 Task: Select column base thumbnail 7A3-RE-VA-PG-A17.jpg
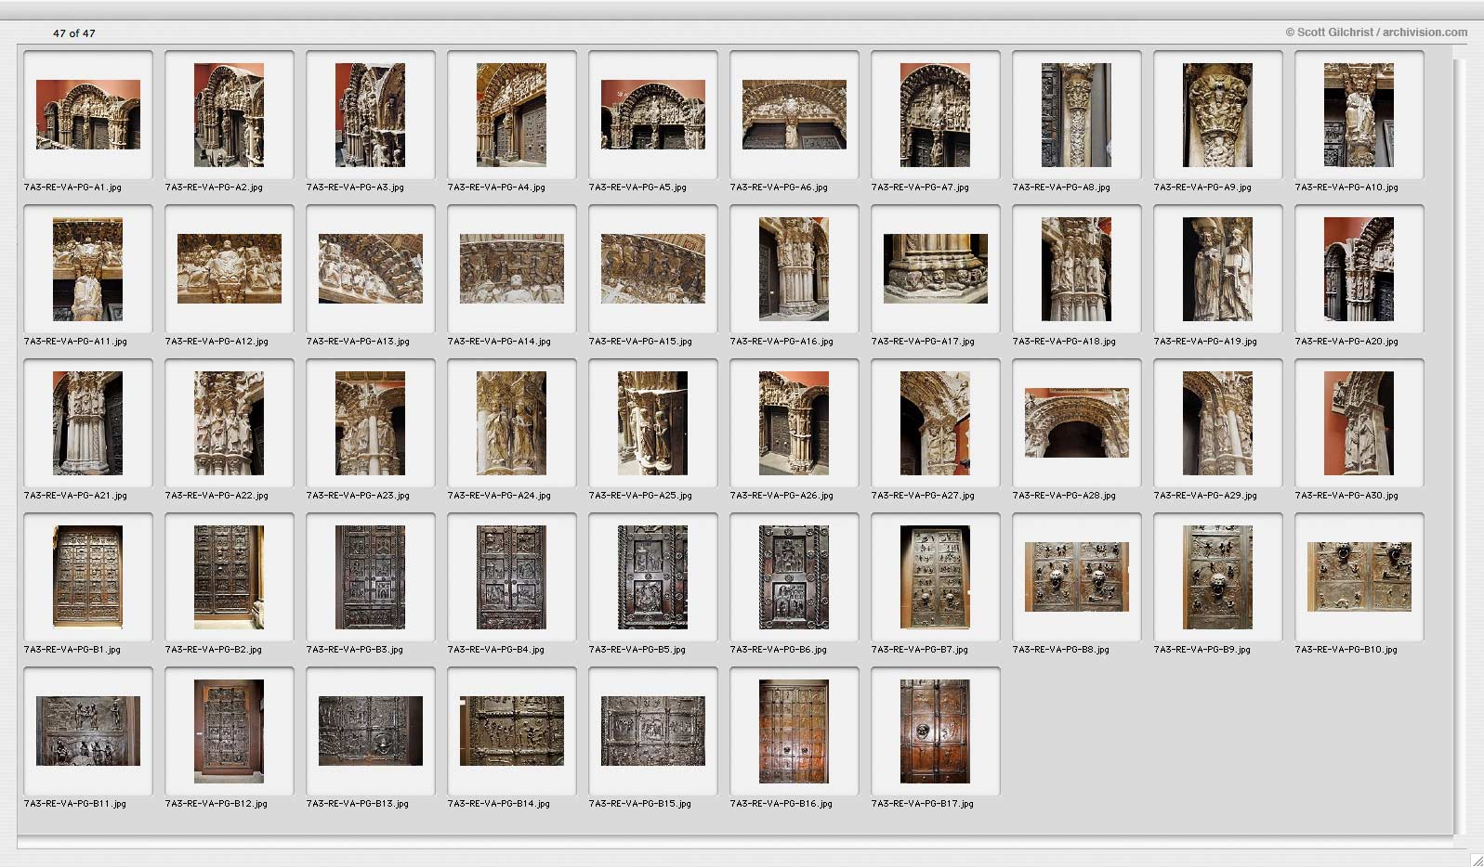pyautogui.click(x=936, y=268)
